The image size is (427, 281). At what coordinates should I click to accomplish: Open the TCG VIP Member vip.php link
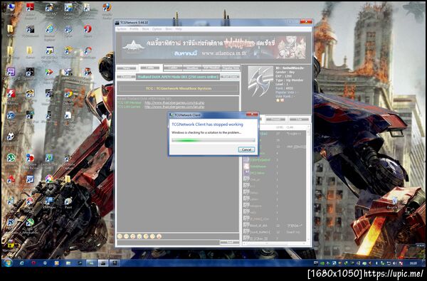174,102
